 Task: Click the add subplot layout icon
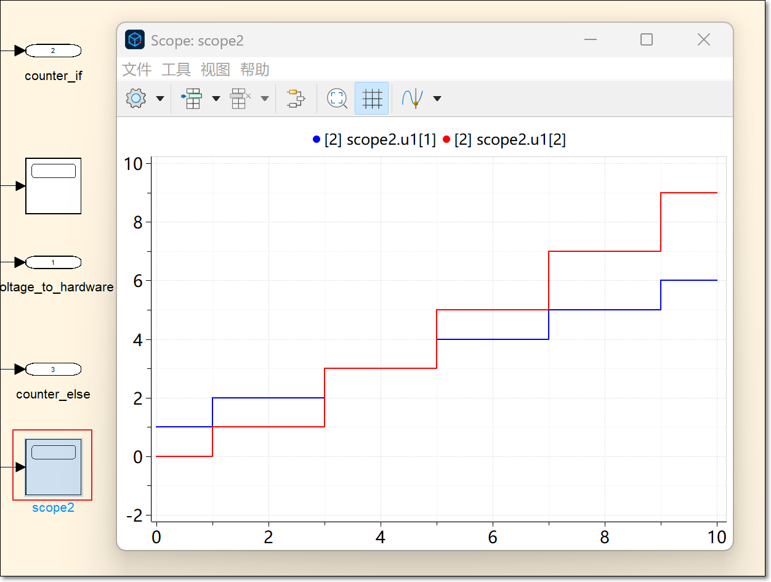[192, 99]
